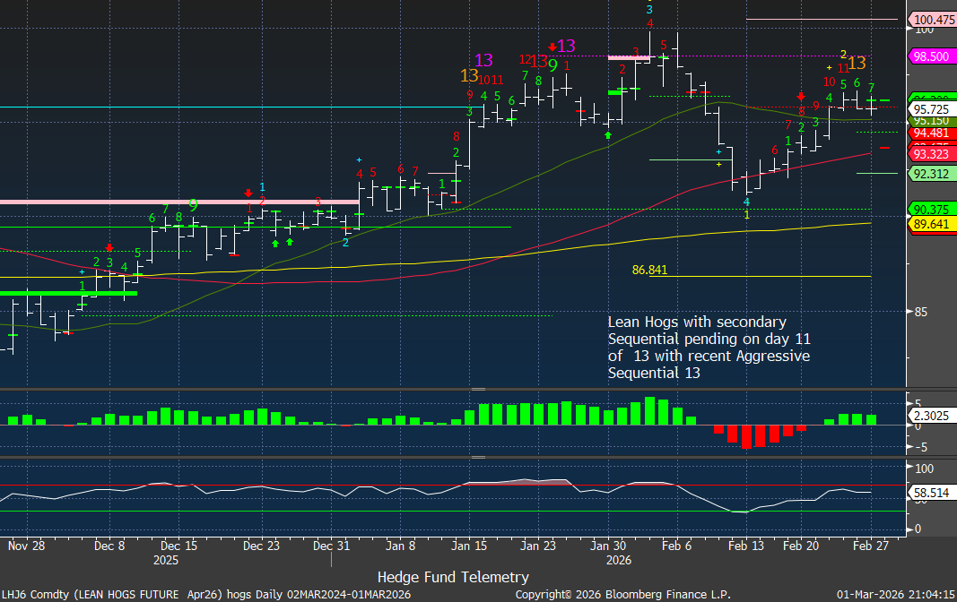Click the yellow 89.641 moving average label

tap(932, 224)
